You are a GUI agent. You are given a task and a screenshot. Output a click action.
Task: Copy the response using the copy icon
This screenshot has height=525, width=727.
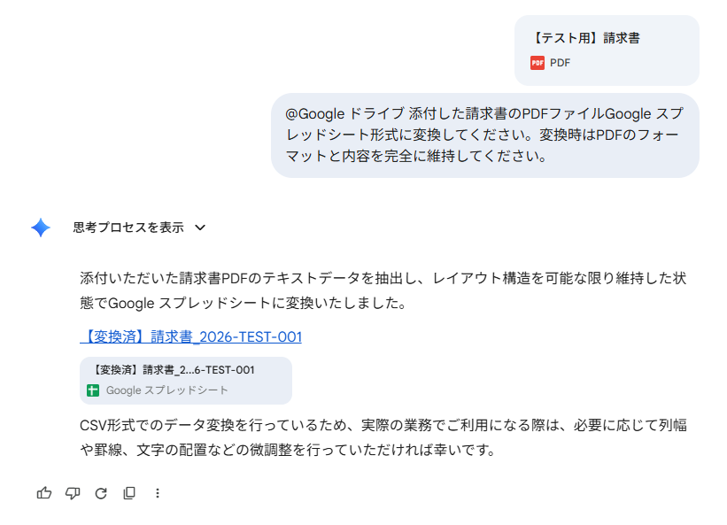coord(129,493)
